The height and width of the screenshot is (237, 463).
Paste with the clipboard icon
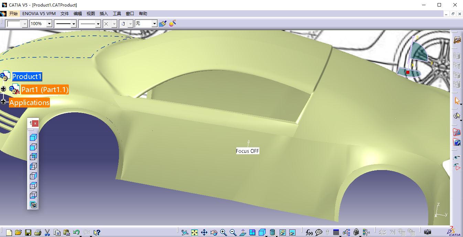click(67, 233)
